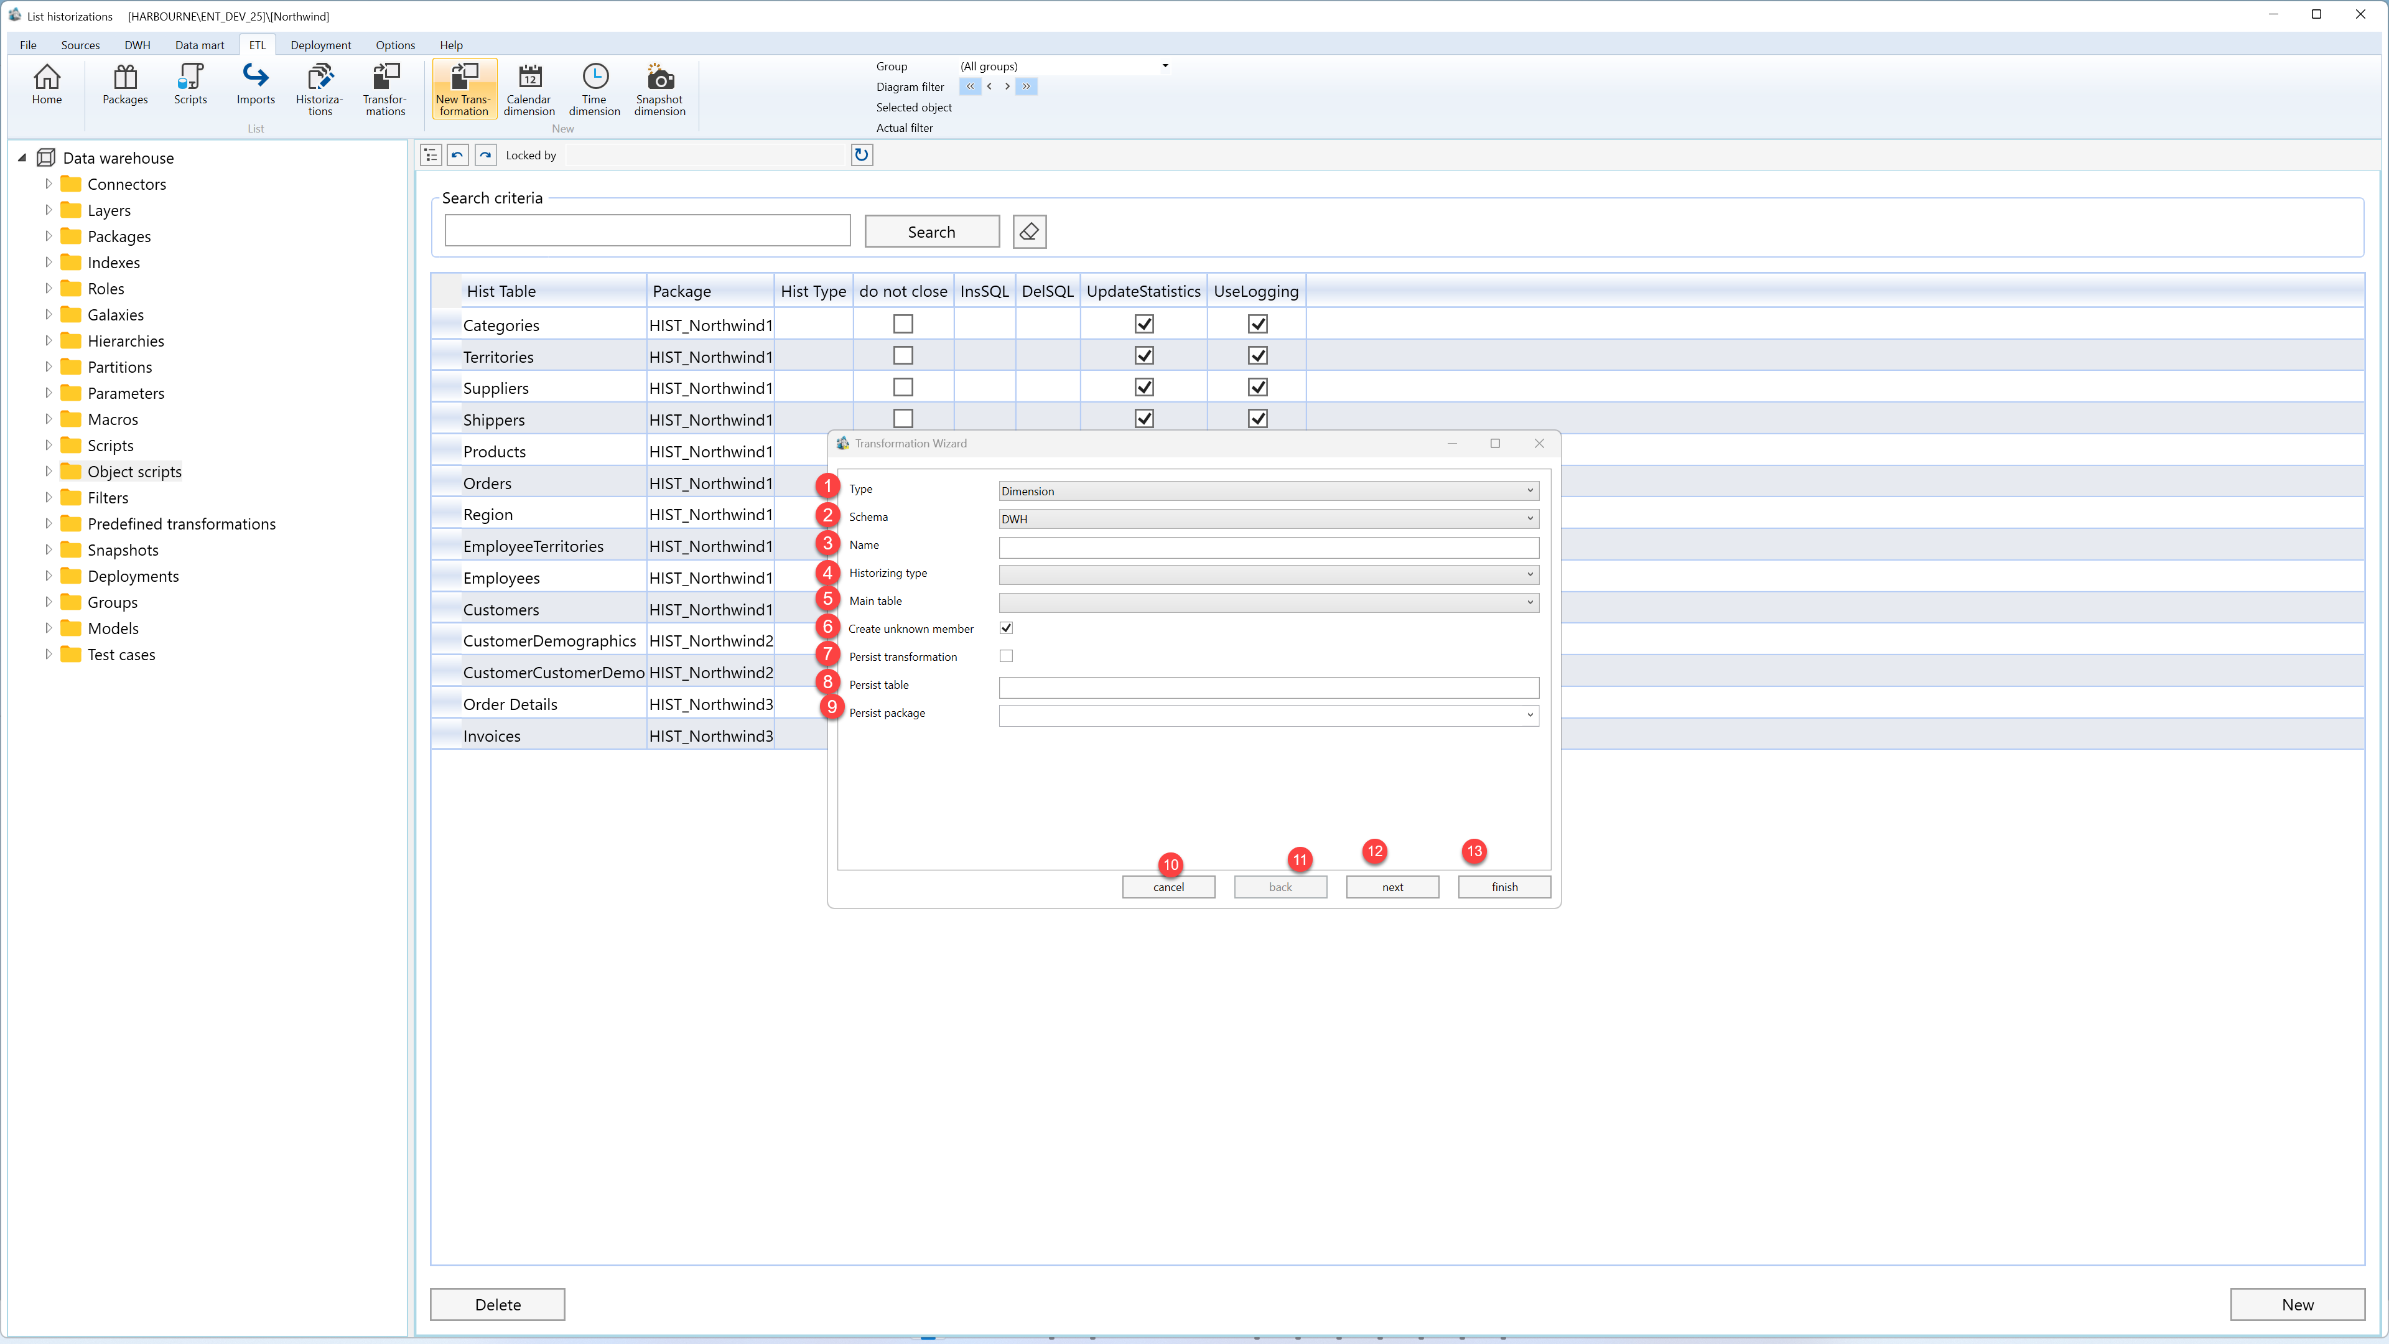The width and height of the screenshot is (2389, 1344).
Task: Go to last diagram filter
Action: pyautogui.click(x=1027, y=86)
